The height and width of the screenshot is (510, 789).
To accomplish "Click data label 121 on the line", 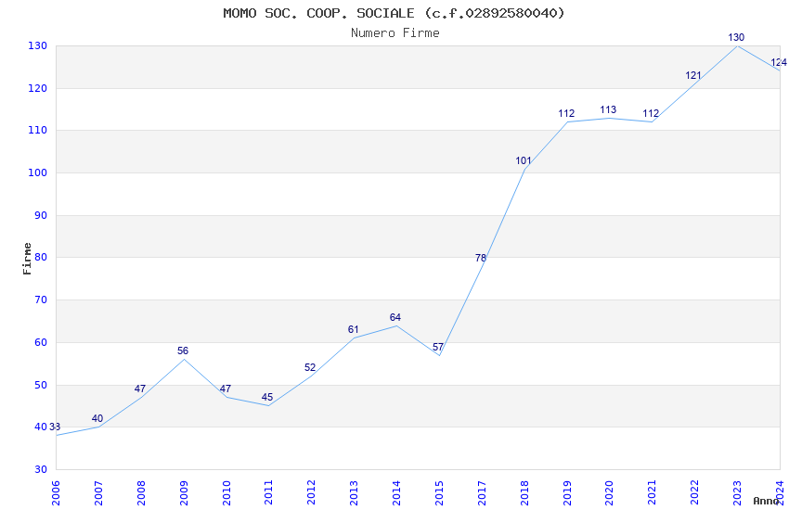I will click(692, 75).
